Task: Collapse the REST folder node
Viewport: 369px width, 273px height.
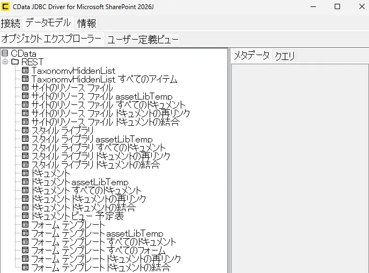Action: (x=5, y=62)
